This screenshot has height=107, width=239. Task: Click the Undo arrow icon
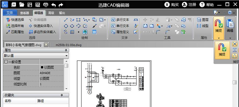53,5
